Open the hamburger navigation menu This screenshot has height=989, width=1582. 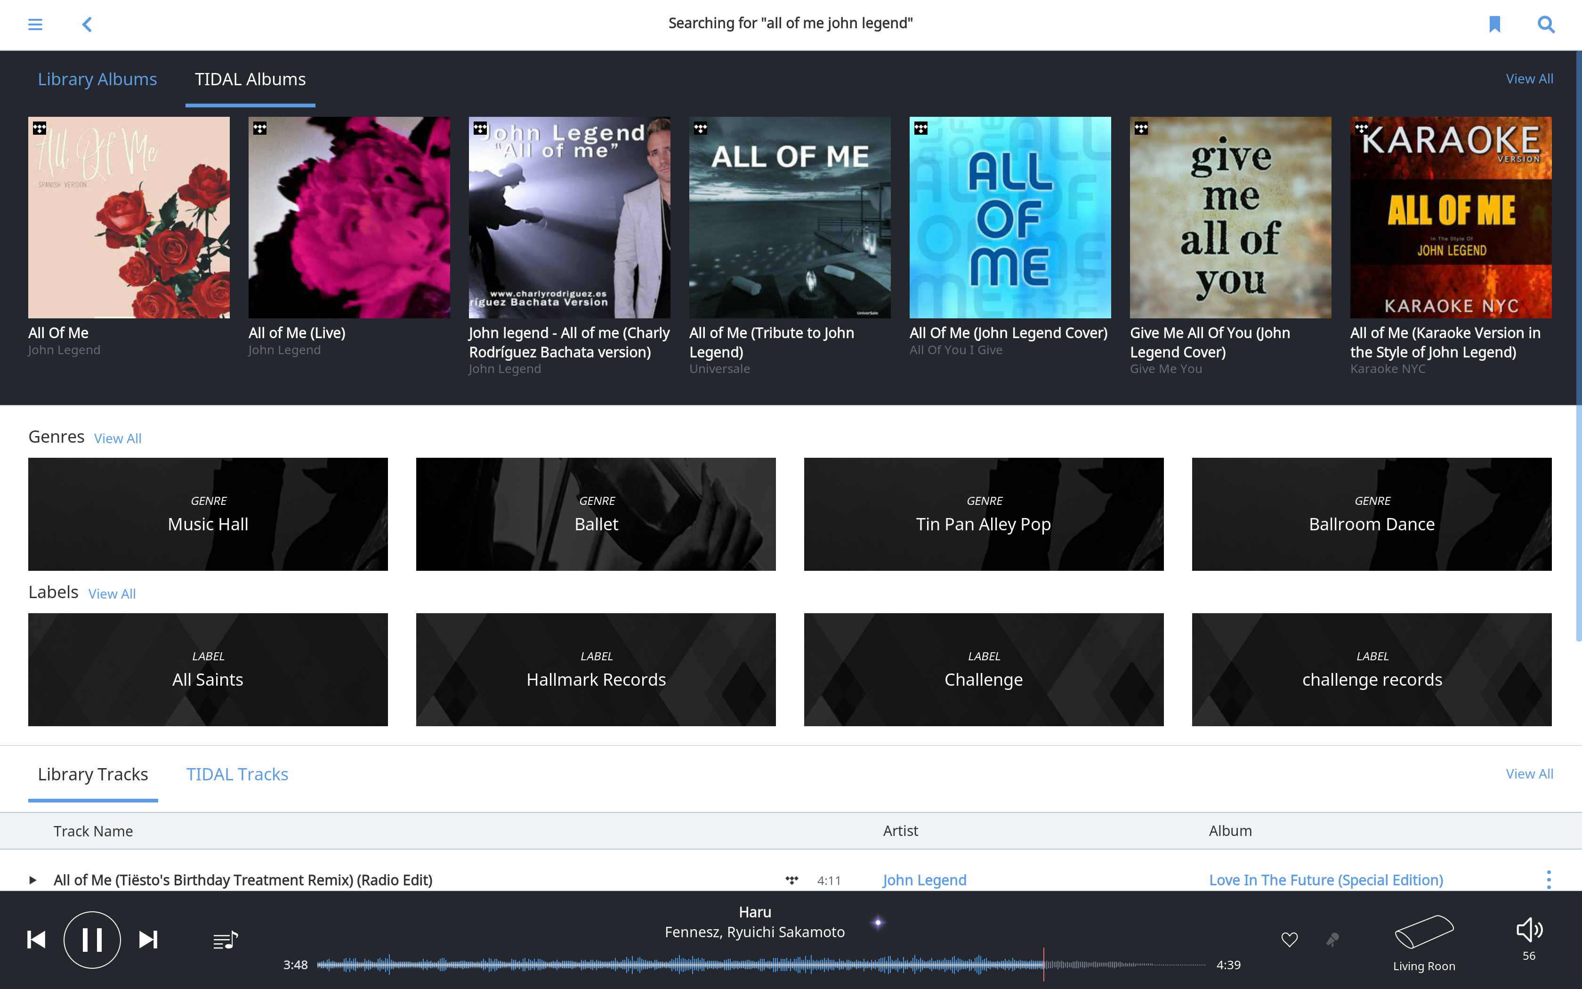tap(35, 24)
